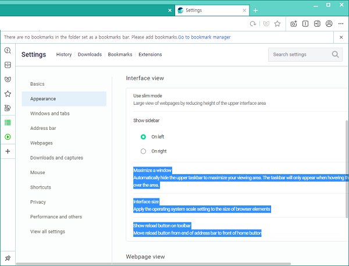Click the bookmark star in address bar
349x266 pixels.
(x=277, y=24)
